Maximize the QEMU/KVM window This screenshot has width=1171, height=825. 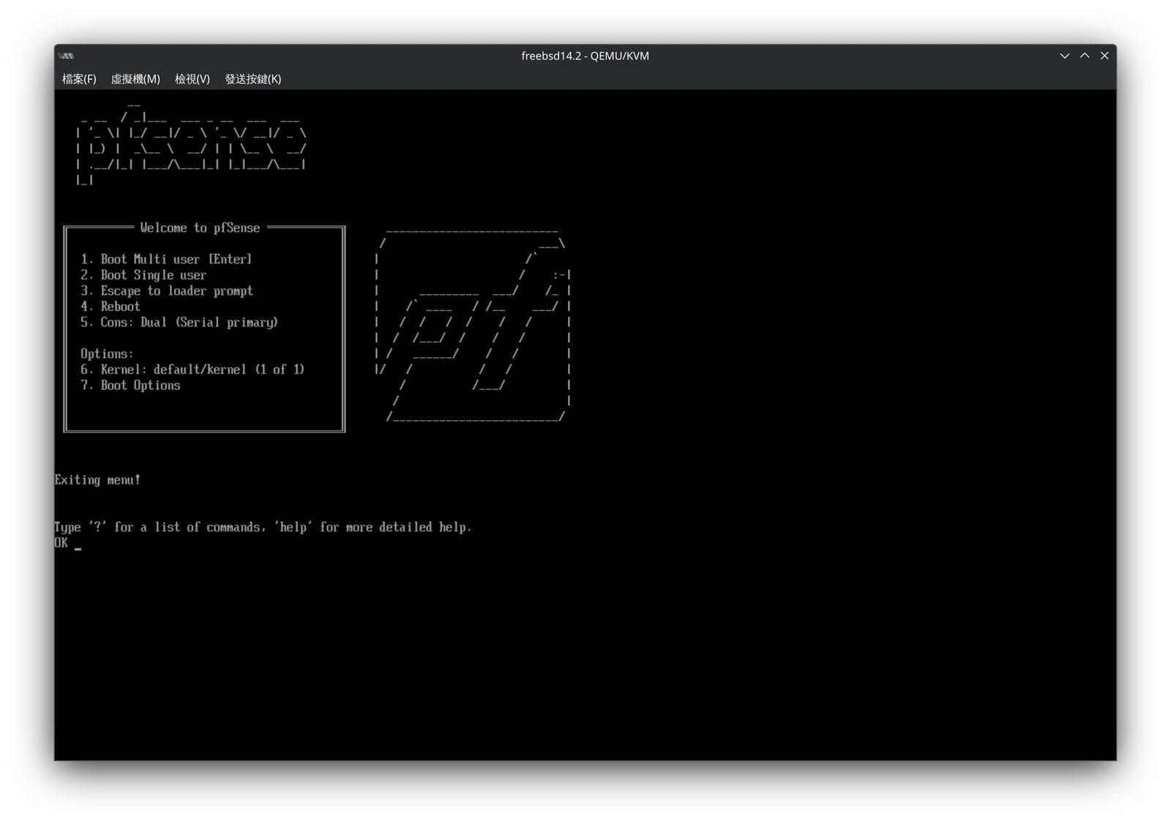[x=1085, y=56]
